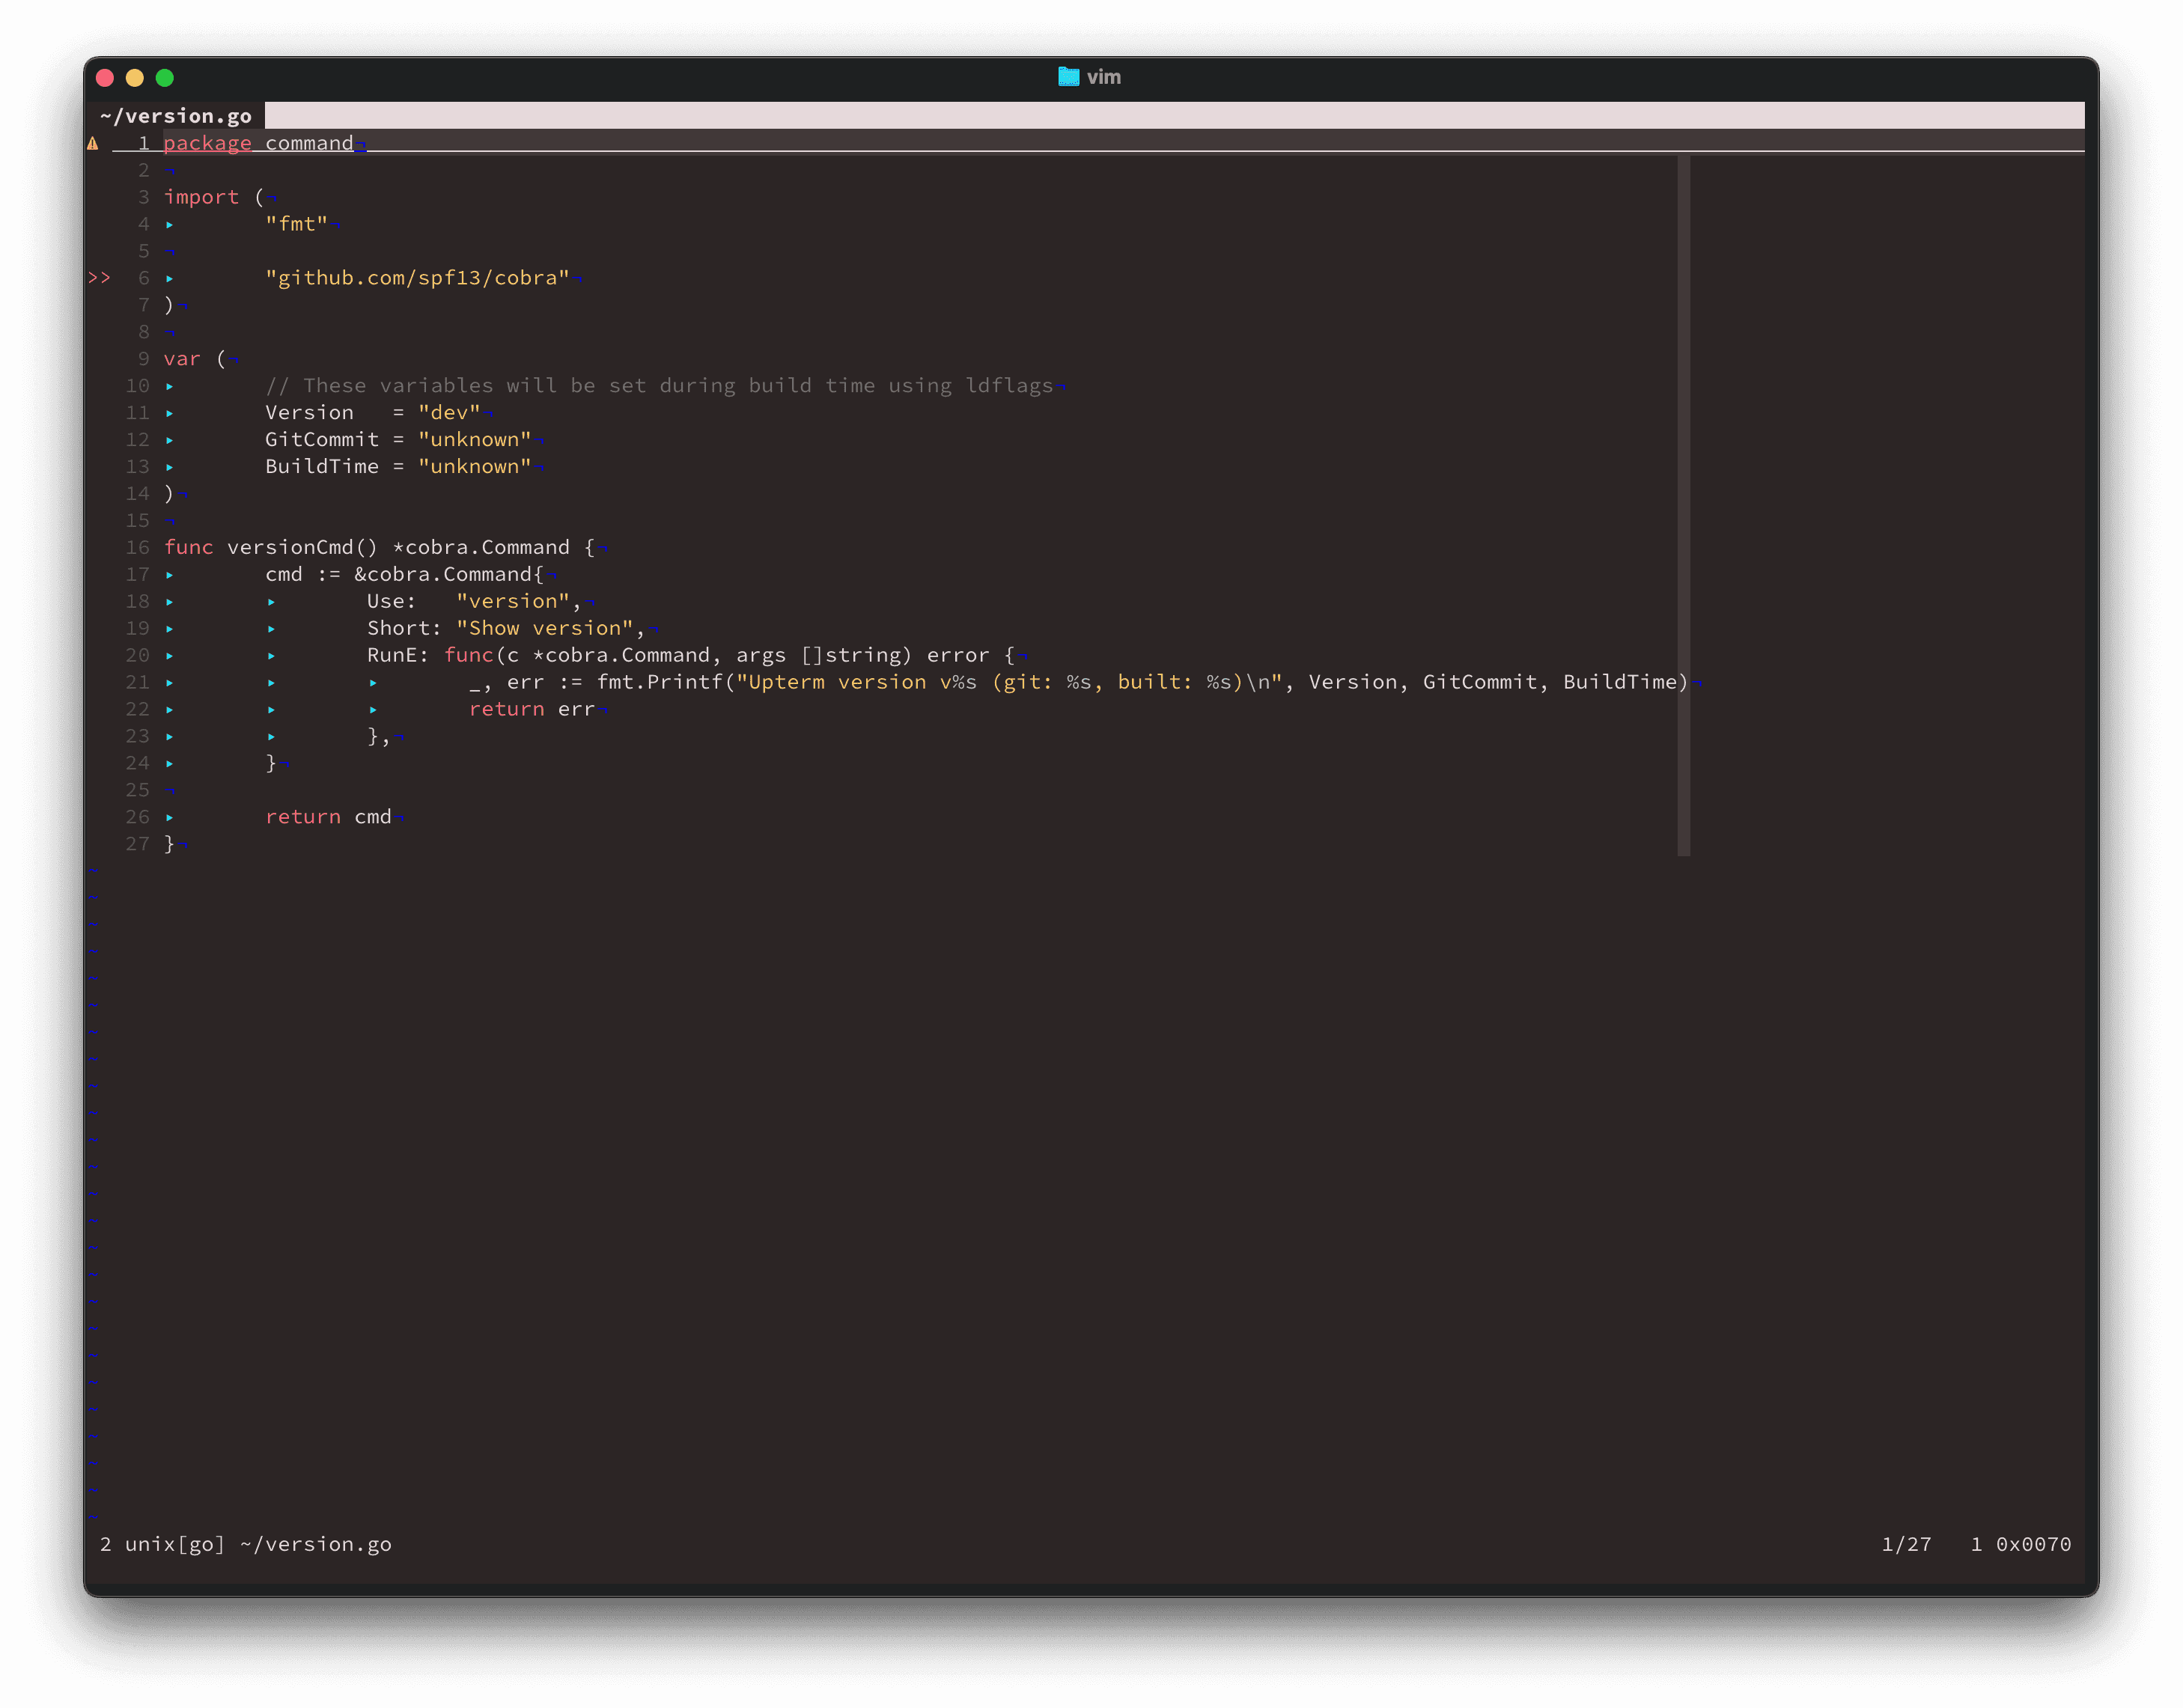Click the func keyword on line 16
The image size is (2183, 1708).
click(x=189, y=548)
